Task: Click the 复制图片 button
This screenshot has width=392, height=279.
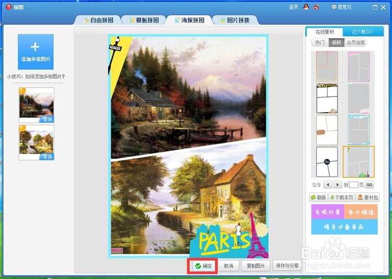Action: pos(256,266)
